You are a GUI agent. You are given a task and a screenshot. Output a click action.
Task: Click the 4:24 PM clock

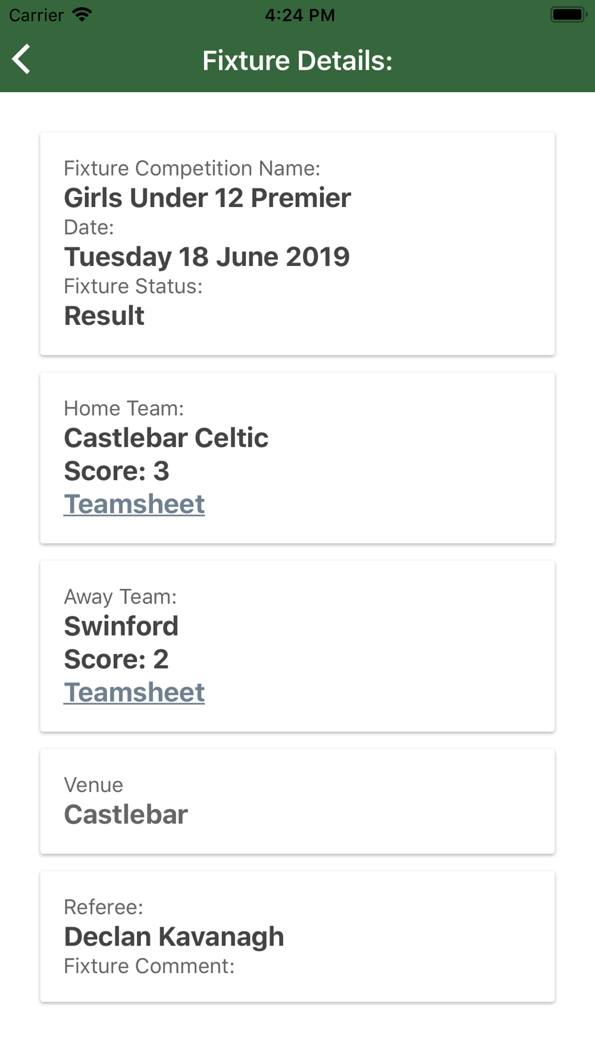click(300, 15)
